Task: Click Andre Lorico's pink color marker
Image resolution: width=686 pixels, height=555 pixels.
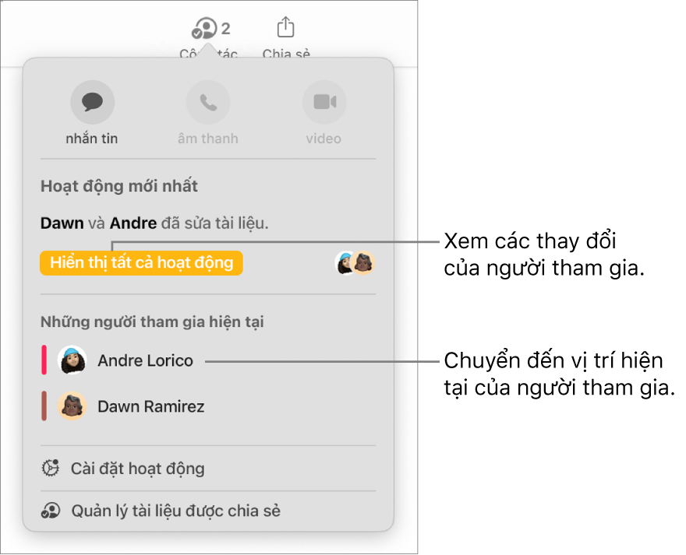Action: [x=44, y=360]
